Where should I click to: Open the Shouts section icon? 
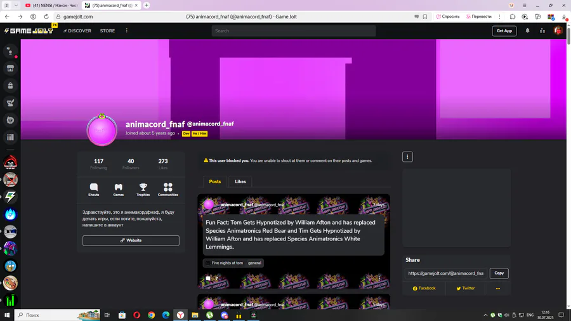point(94,190)
